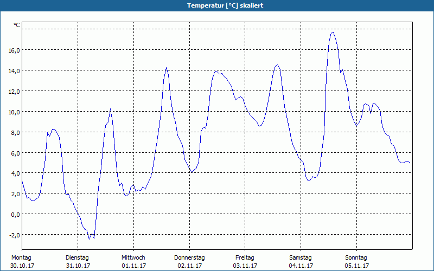Click the Montag day label
Viewport: 434px width, 271px height.
point(21,257)
